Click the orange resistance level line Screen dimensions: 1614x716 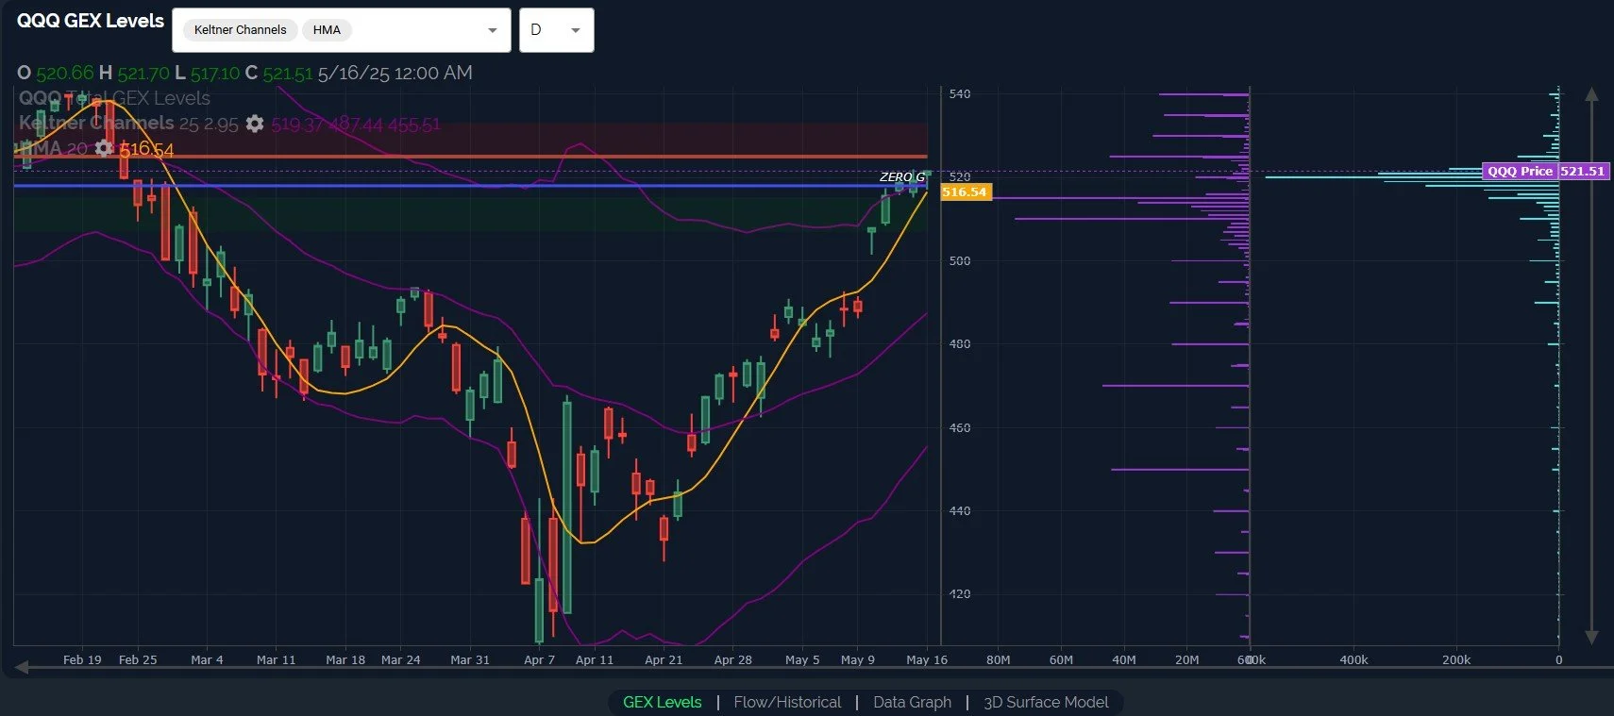(470, 157)
